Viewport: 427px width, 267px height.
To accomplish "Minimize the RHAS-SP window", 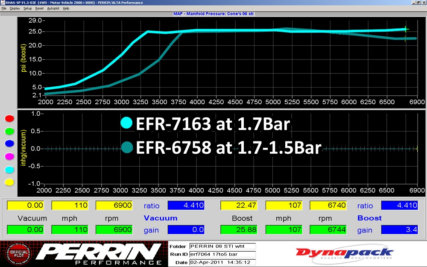I will tap(414, 3).
